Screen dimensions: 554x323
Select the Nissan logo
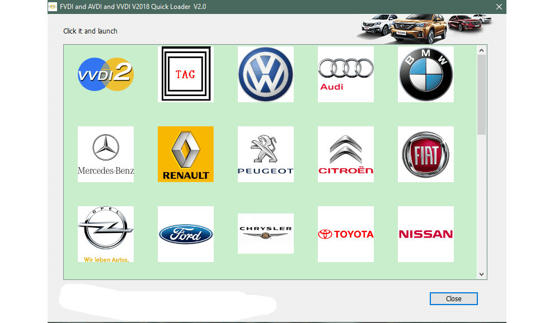426,234
